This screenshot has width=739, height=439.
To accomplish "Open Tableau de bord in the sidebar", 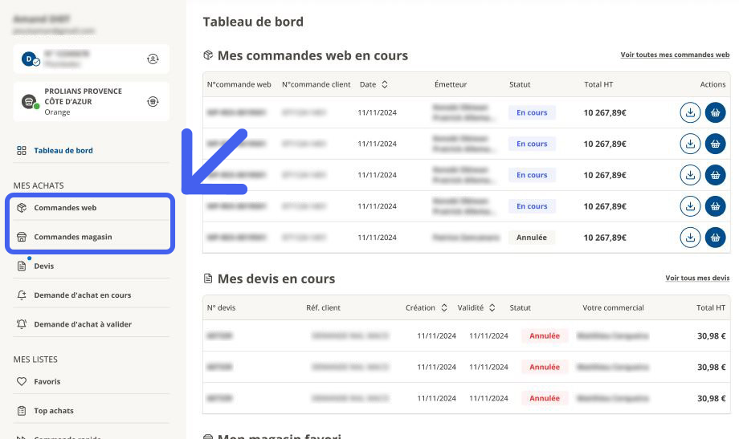I will pyautogui.click(x=63, y=151).
